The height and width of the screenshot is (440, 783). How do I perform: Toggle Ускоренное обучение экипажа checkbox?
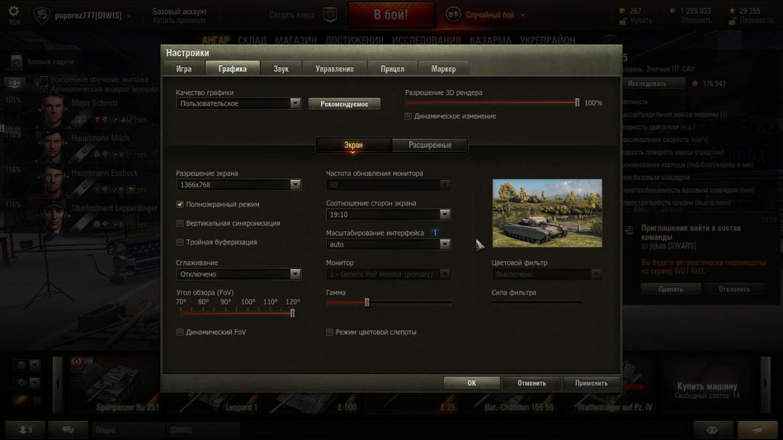(x=44, y=80)
